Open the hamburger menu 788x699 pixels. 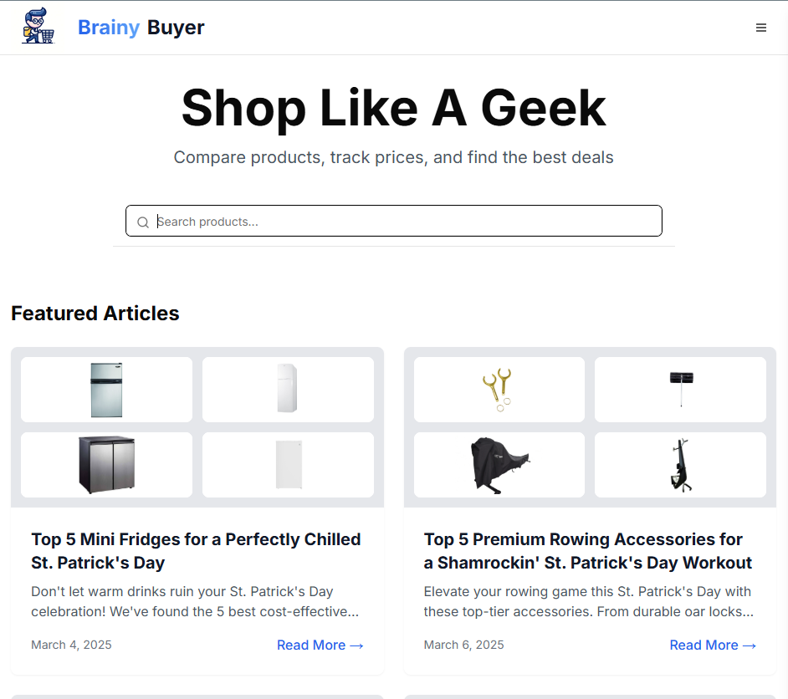pos(761,28)
